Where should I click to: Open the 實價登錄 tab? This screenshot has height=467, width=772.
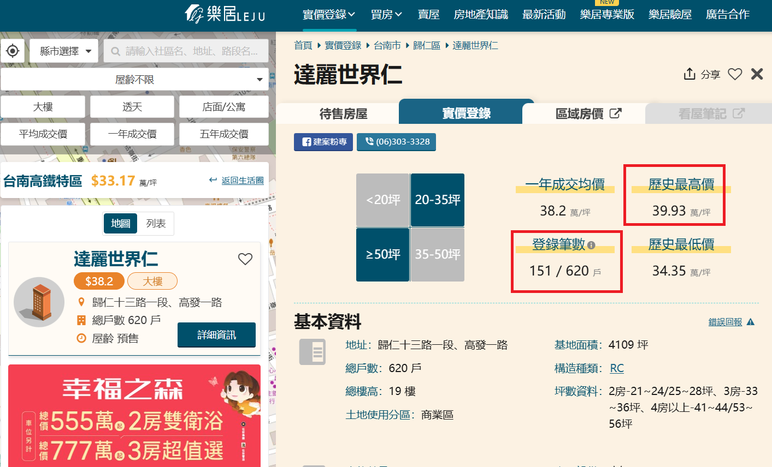467,112
